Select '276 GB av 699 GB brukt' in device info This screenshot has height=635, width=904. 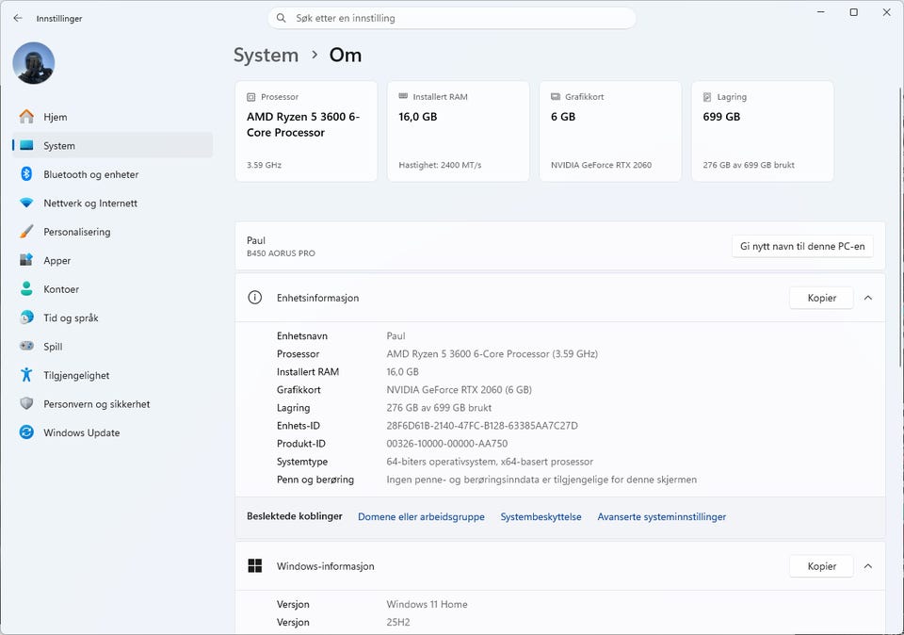[439, 408]
